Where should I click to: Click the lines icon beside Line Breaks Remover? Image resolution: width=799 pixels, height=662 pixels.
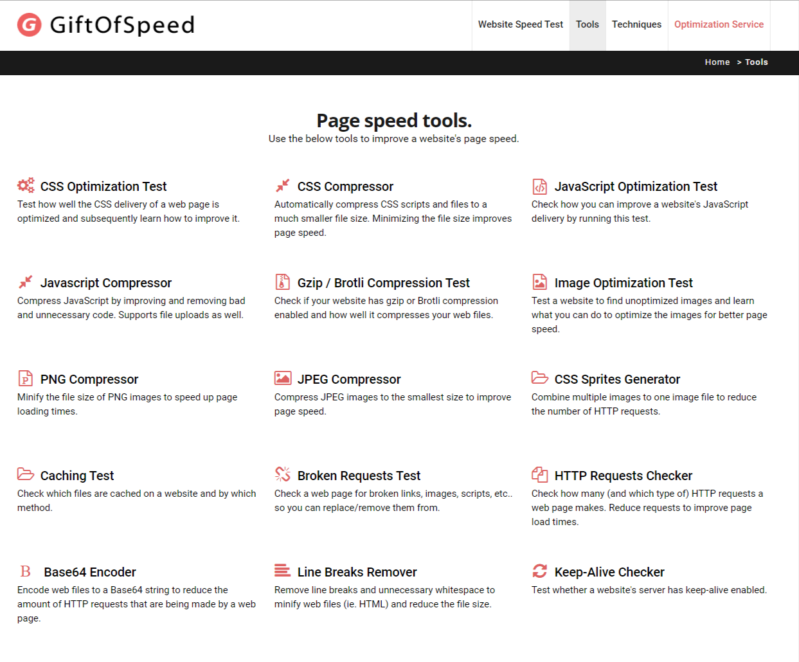pyautogui.click(x=282, y=570)
